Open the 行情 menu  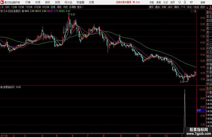point(28,2)
